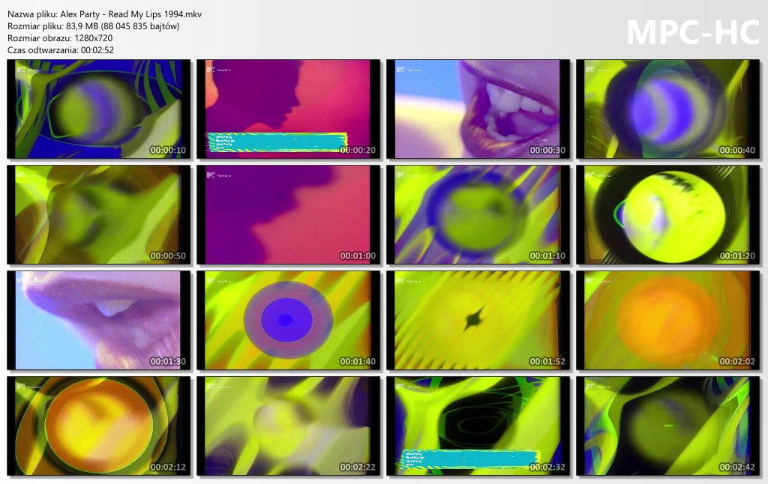Select the thumbnail at 00:01:30
The height and width of the screenshot is (484, 768).
(x=98, y=321)
